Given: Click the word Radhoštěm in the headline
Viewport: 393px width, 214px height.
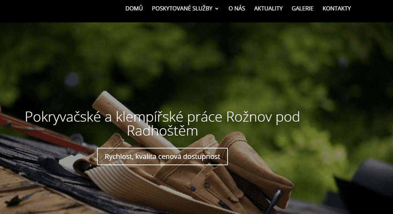Looking at the screenshot, I should point(162,131).
